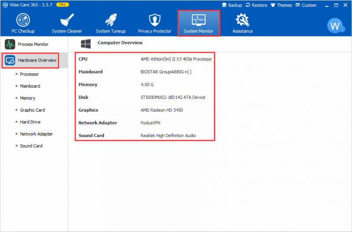Select Processor in the hardware list
Screen dimensions: 352x232
coord(29,74)
